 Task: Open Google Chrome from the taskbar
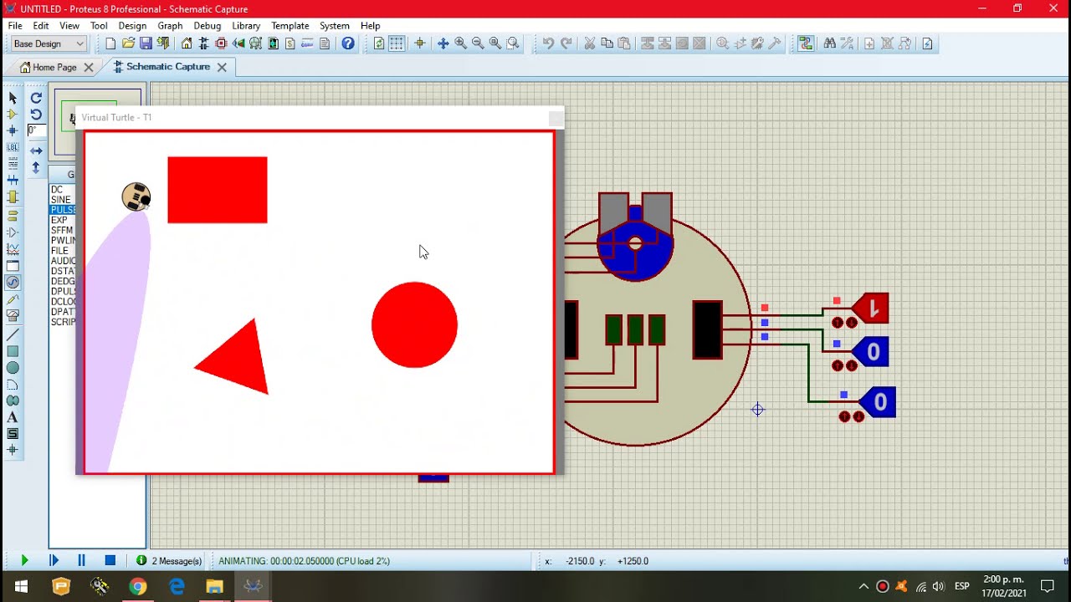coord(138,586)
